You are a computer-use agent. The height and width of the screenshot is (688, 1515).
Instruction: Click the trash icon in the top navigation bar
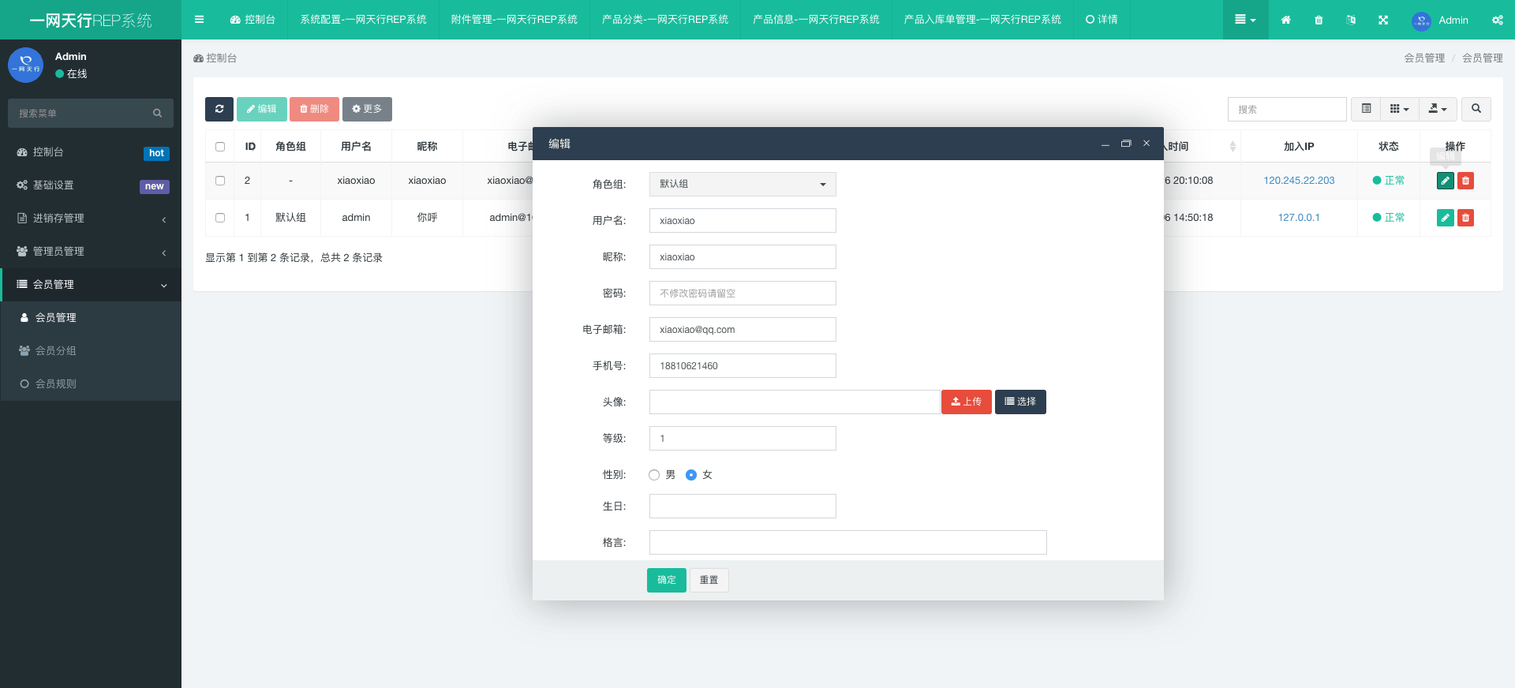point(1319,20)
